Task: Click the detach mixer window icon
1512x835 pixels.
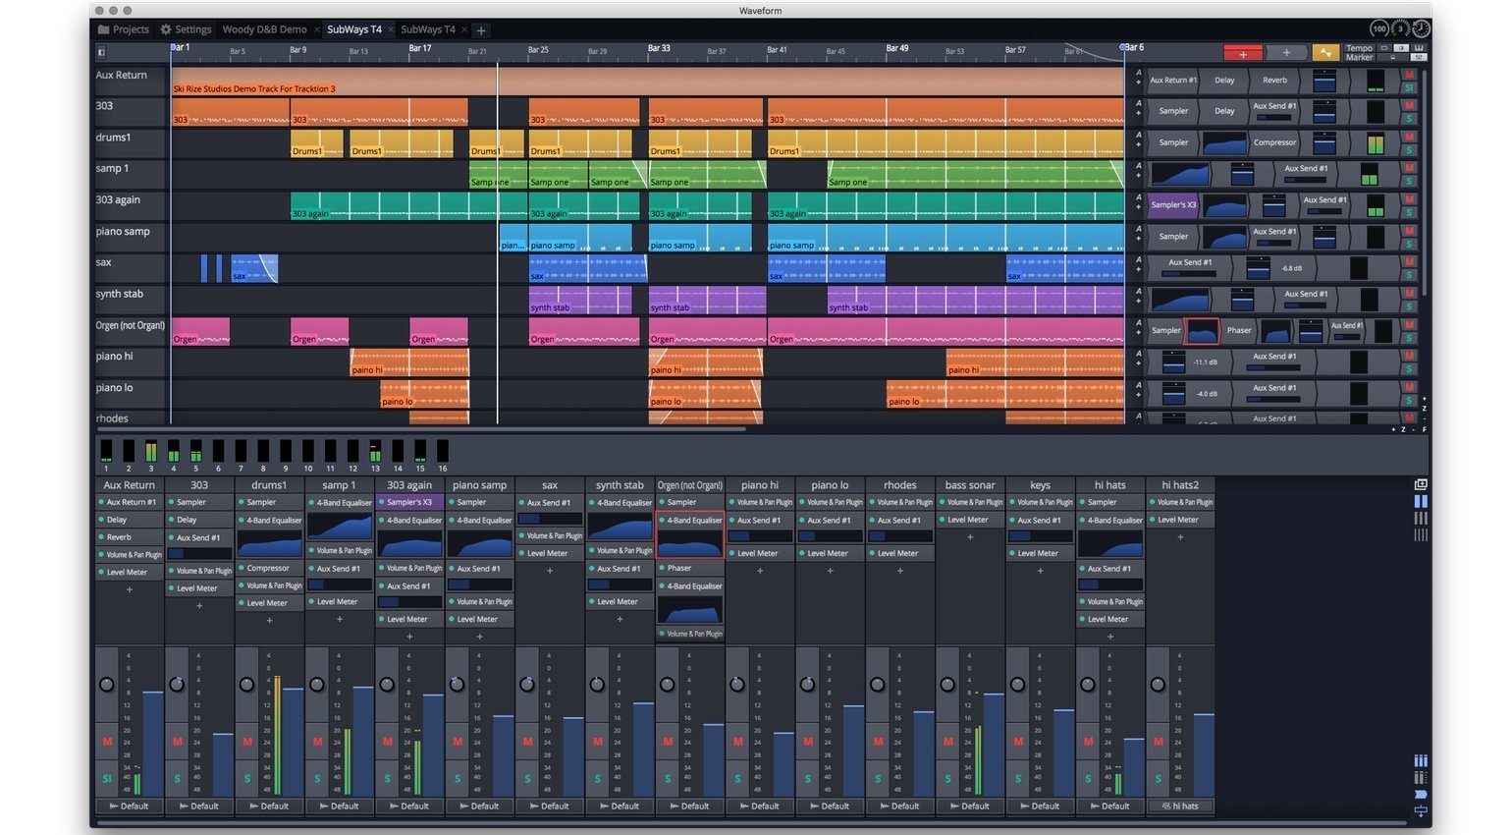Action: tap(1420, 484)
